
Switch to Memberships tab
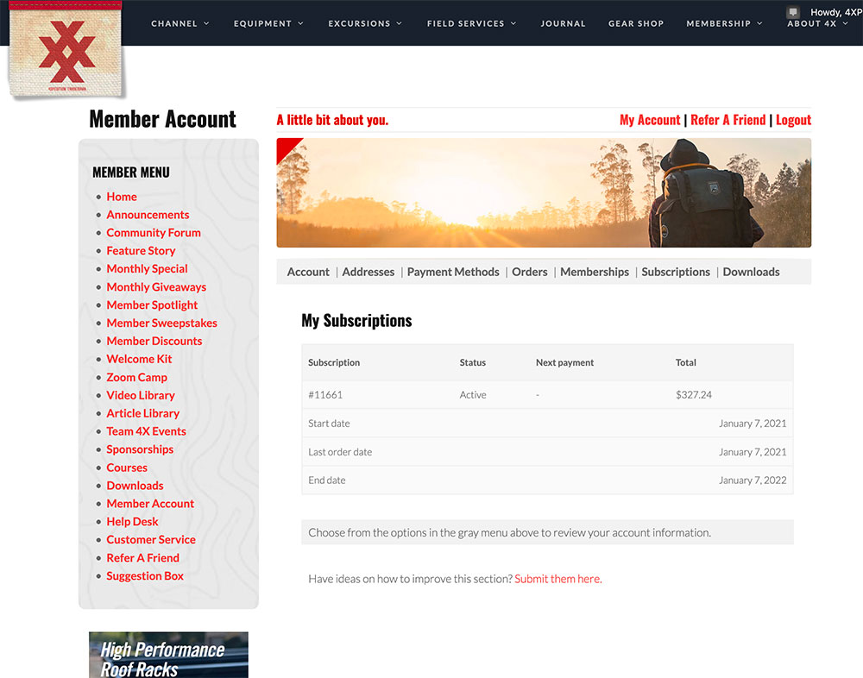click(x=595, y=272)
